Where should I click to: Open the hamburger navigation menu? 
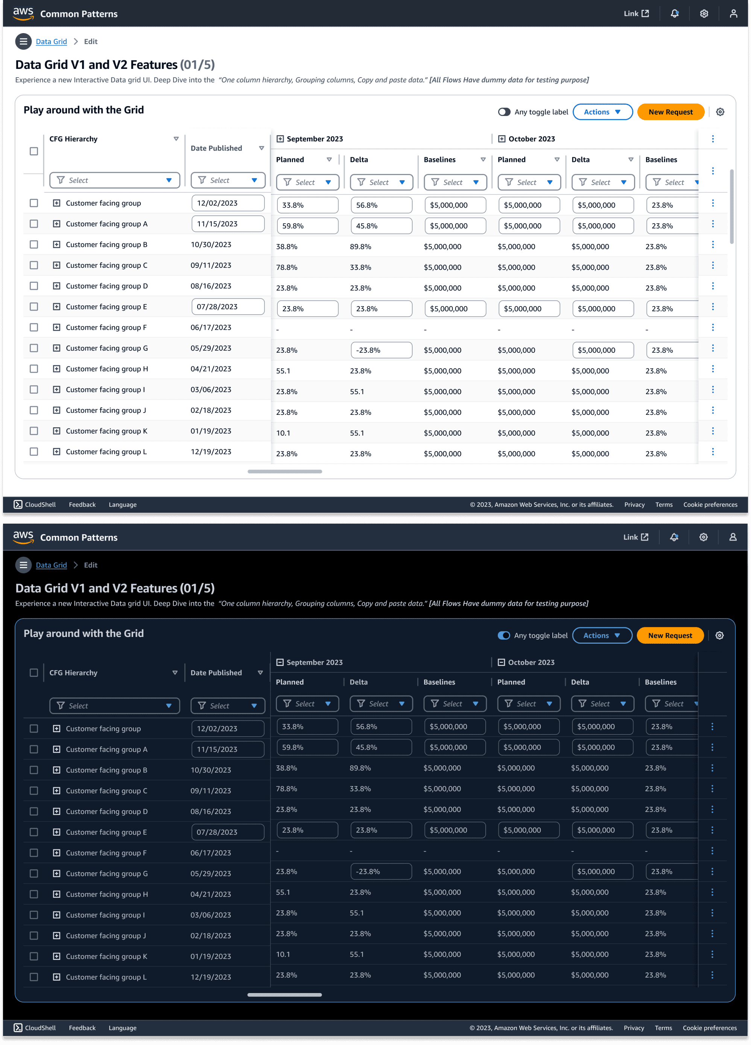click(23, 41)
